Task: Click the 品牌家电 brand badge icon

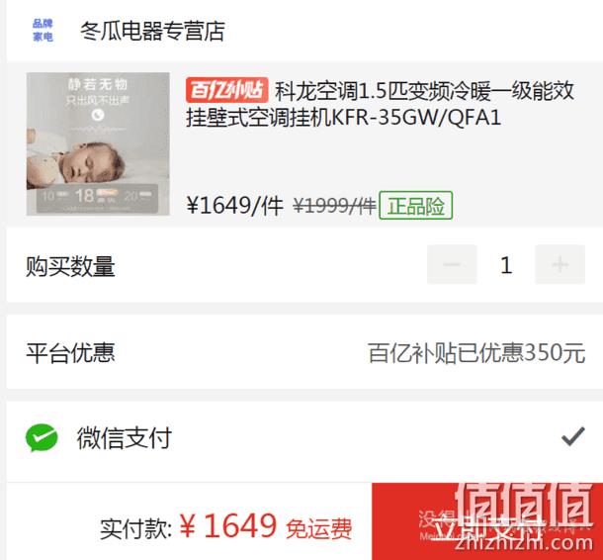Action: (43, 30)
